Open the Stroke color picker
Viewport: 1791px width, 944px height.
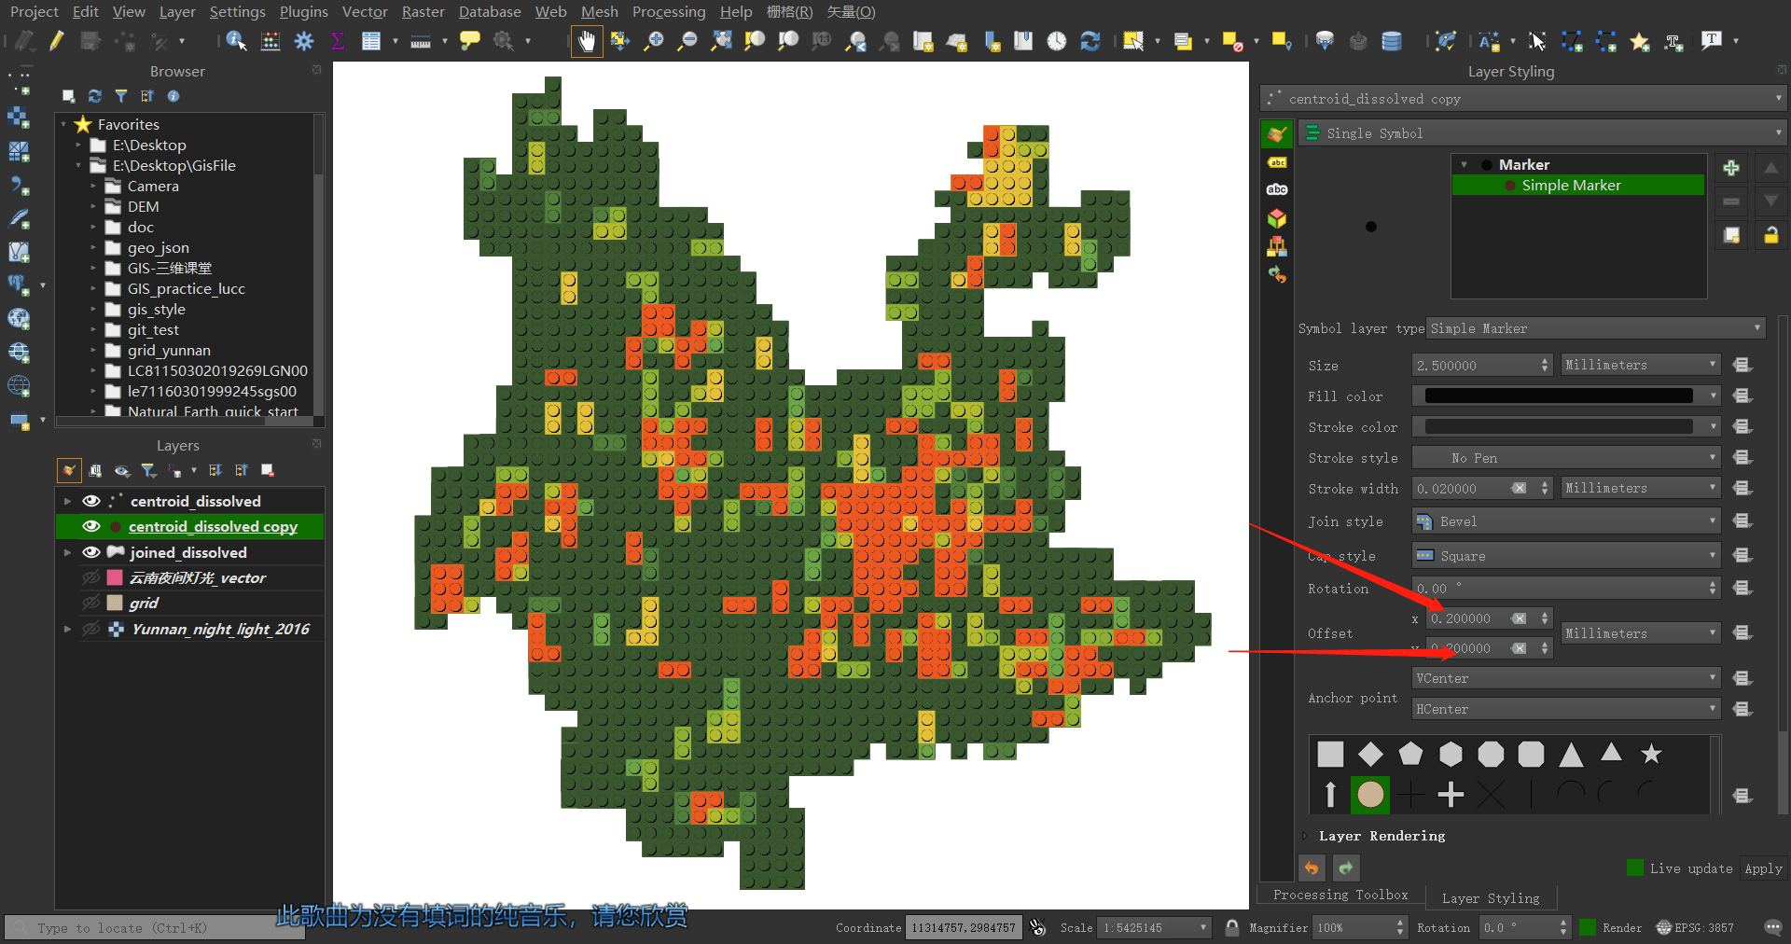[1565, 427]
